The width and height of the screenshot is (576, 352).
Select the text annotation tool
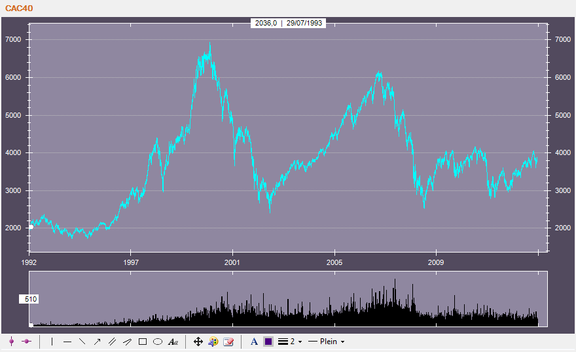(x=173, y=342)
